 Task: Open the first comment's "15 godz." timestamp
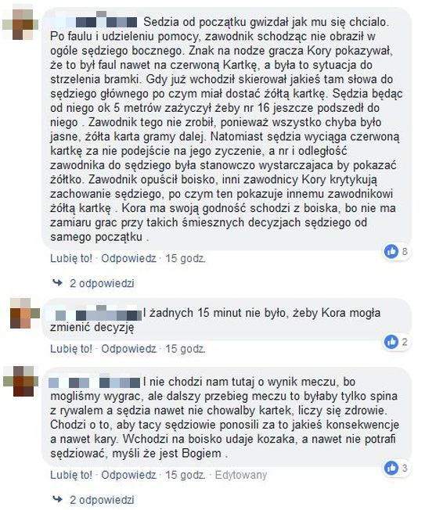point(185,258)
